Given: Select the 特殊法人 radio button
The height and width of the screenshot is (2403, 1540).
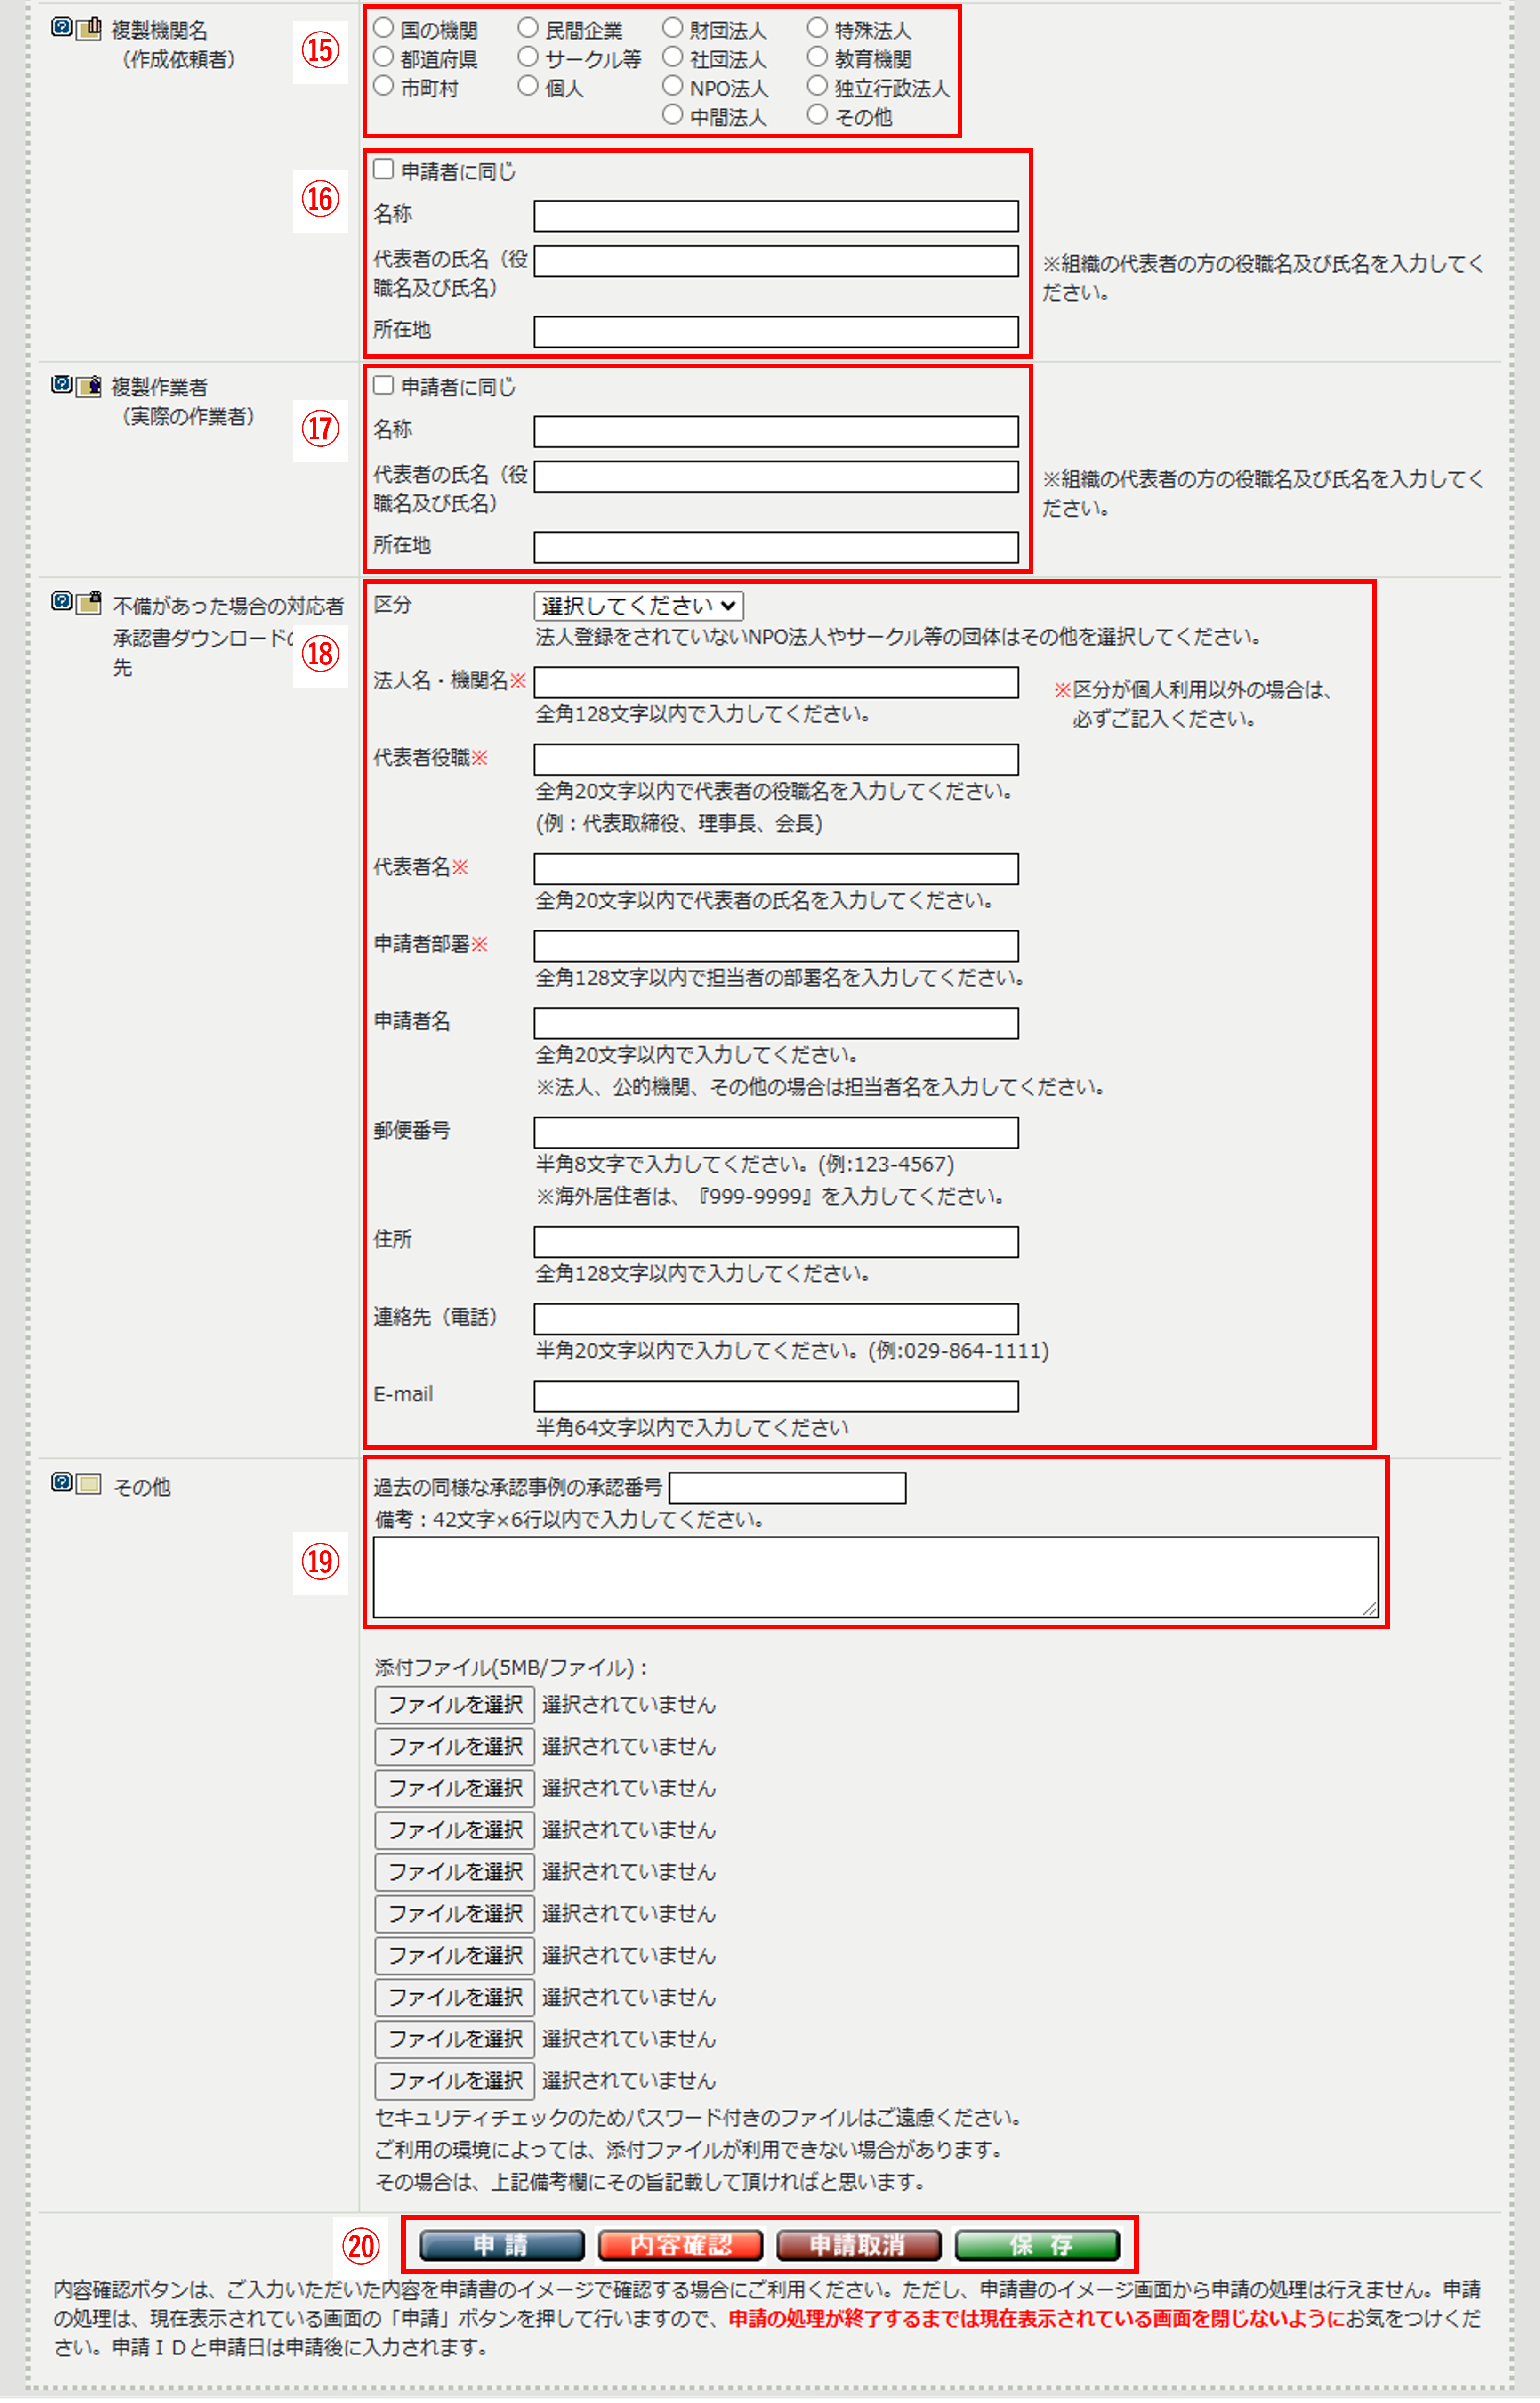Looking at the screenshot, I should tap(817, 28).
